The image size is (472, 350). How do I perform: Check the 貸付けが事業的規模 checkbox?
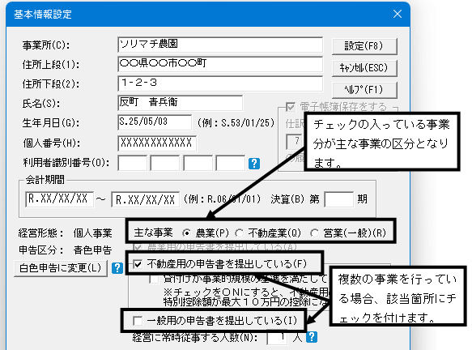[154, 279]
